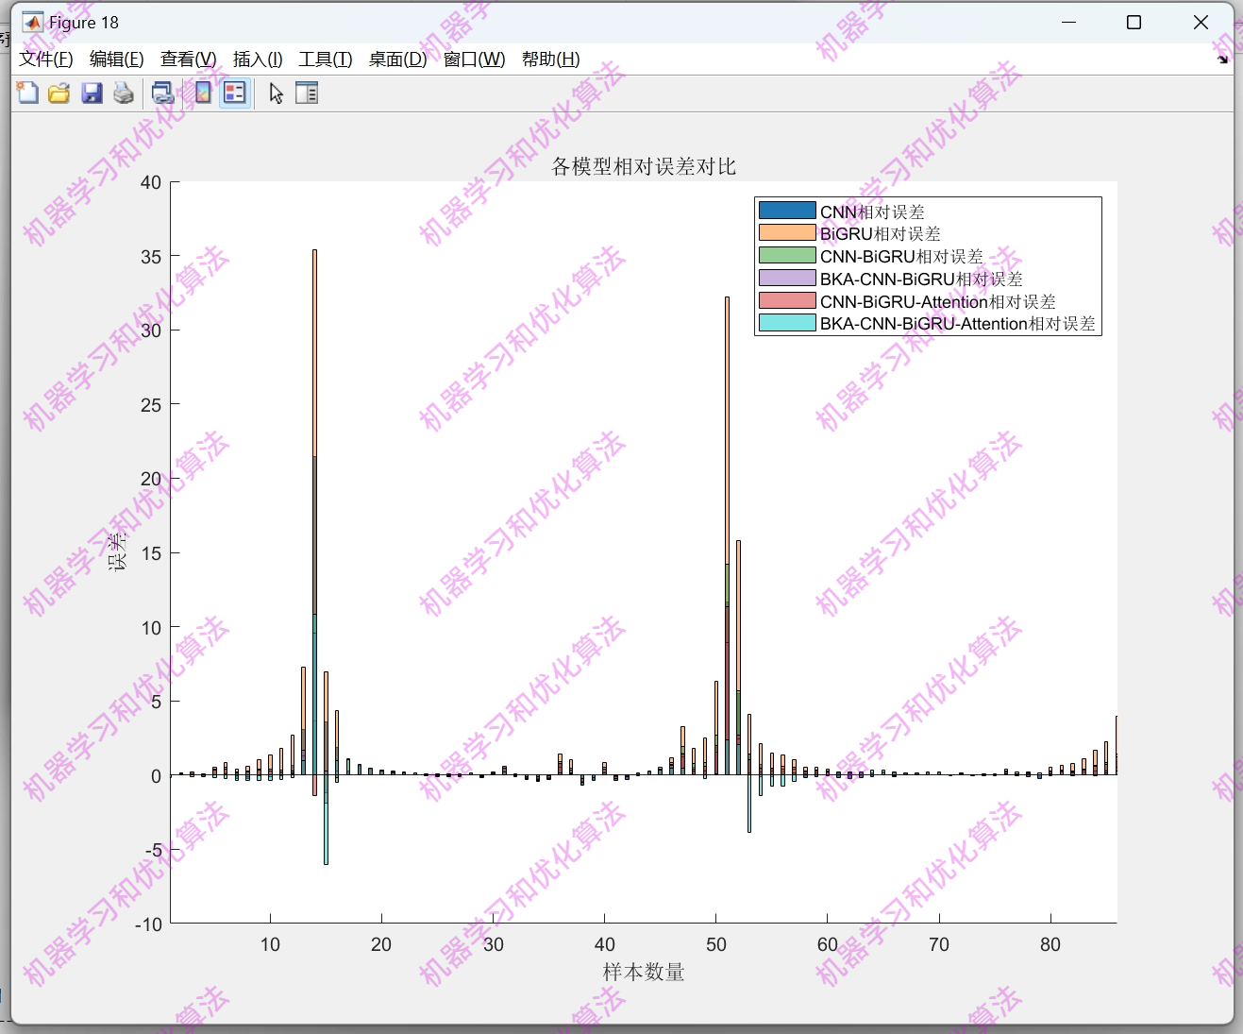This screenshot has height=1034, width=1243.
Task: Click the MATLAB icon in title bar
Action: coord(33,22)
